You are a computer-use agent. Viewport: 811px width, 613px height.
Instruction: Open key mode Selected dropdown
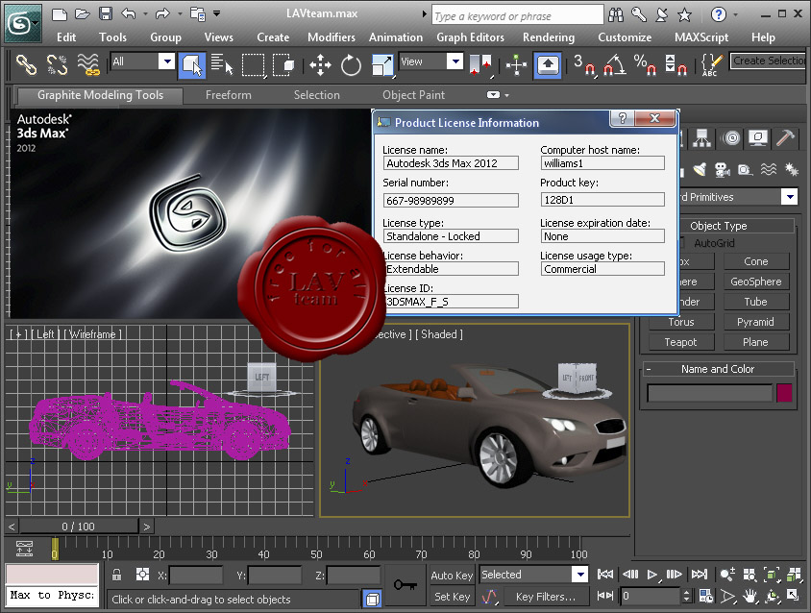(x=580, y=575)
